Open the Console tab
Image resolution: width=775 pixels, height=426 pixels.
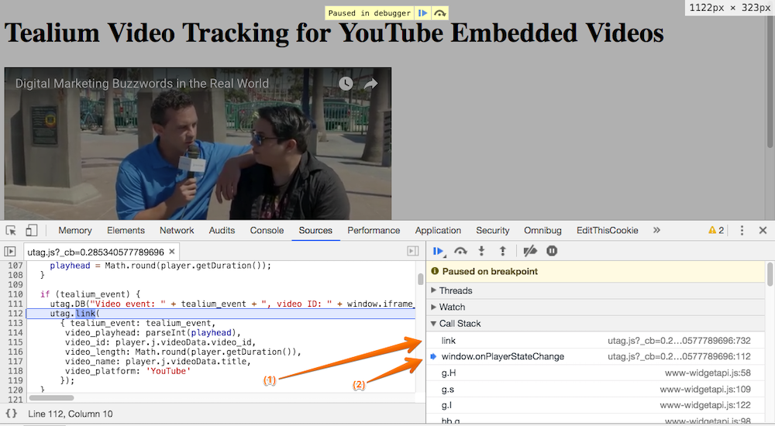tap(267, 230)
